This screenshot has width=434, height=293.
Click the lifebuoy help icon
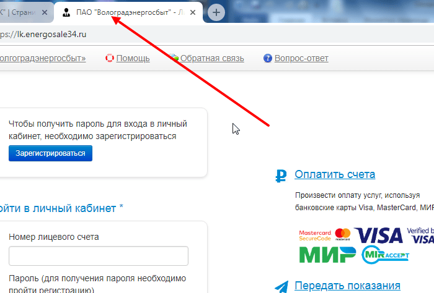coord(110,58)
